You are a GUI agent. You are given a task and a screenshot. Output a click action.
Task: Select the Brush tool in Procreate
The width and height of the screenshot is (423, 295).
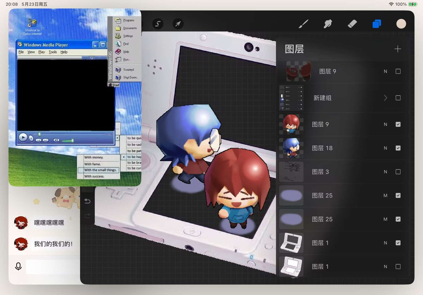click(x=303, y=24)
